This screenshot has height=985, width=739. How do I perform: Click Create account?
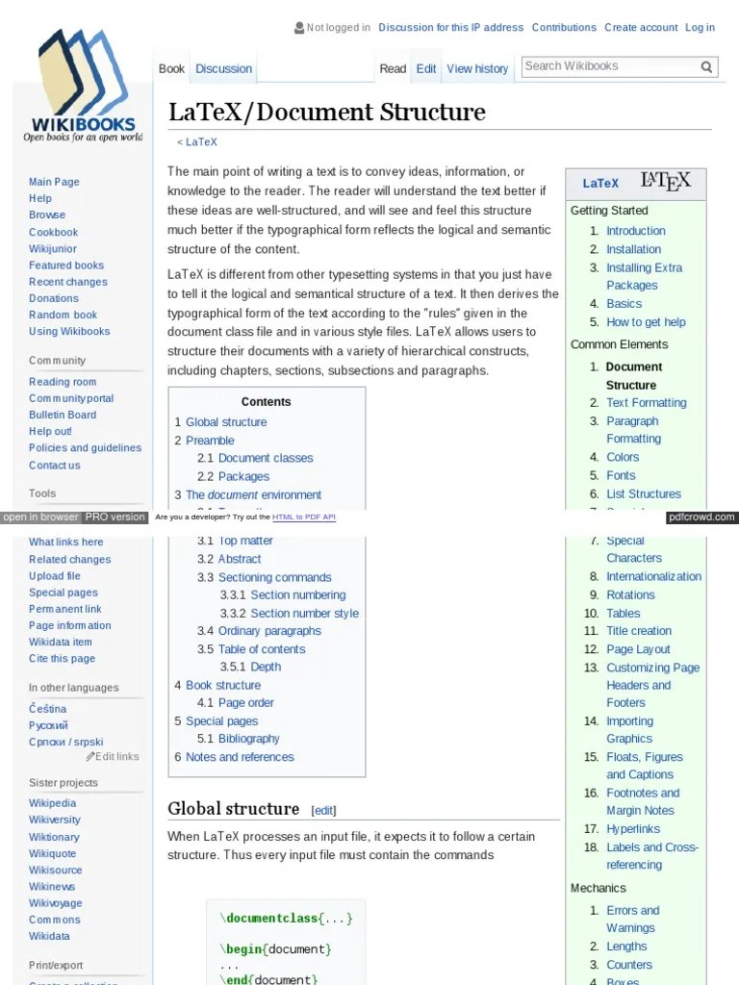point(641,28)
